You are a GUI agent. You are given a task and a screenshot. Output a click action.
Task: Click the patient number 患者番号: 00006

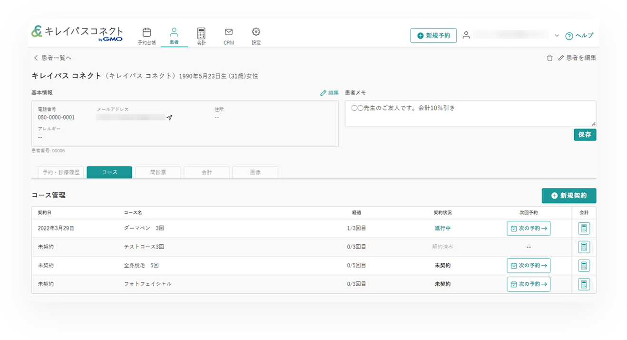pyautogui.click(x=48, y=151)
